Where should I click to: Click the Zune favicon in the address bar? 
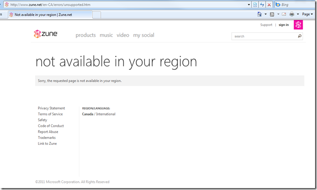(x=7, y=4)
